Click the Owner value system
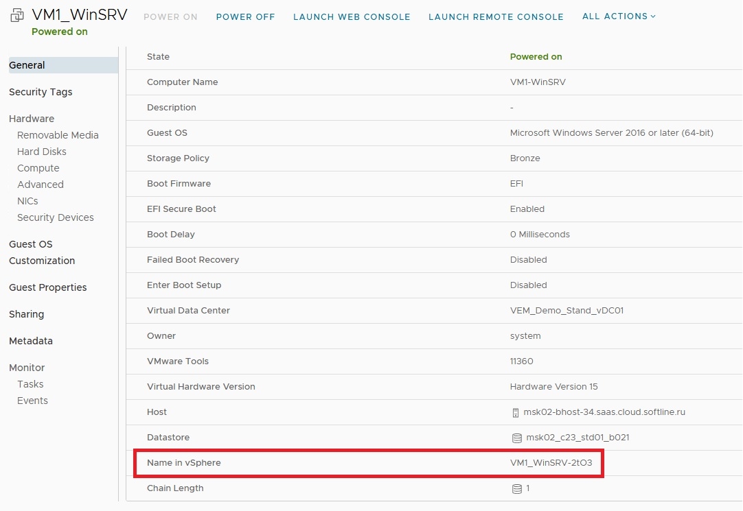This screenshot has height=511, width=743. coord(525,336)
